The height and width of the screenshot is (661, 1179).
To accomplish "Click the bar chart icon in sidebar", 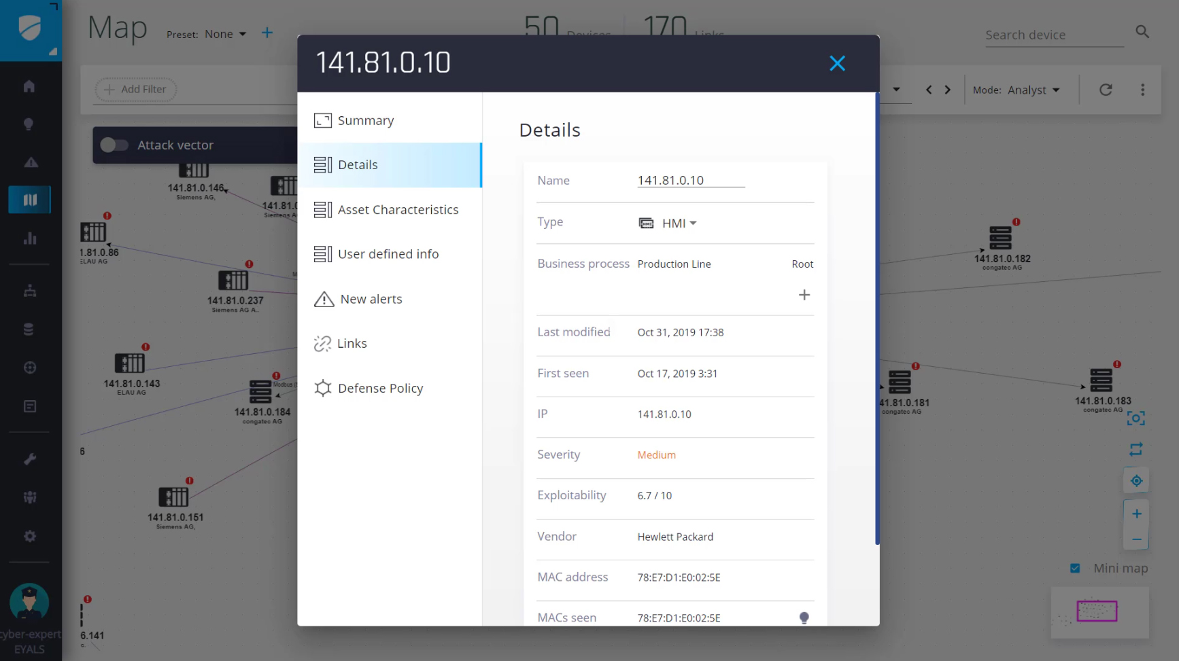I will pyautogui.click(x=30, y=238).
